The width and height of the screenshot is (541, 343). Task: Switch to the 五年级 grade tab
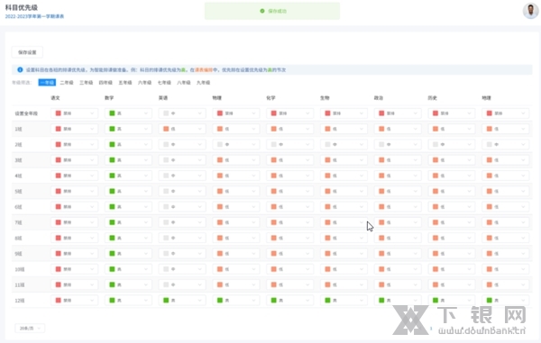(125, 83)
